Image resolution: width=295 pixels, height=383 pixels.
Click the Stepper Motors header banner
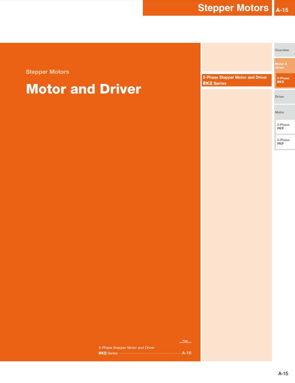[207, 8]
